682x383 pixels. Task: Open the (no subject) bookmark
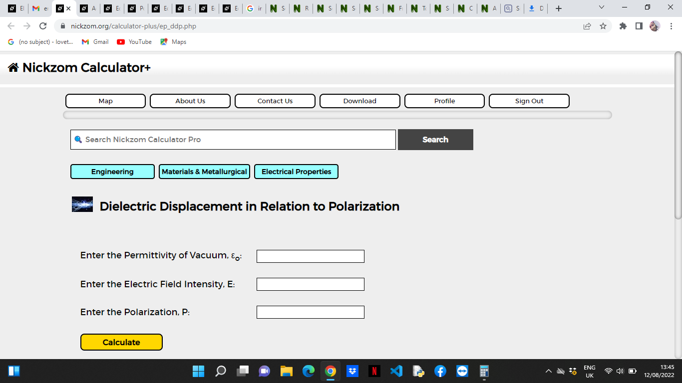pos(40,42)
